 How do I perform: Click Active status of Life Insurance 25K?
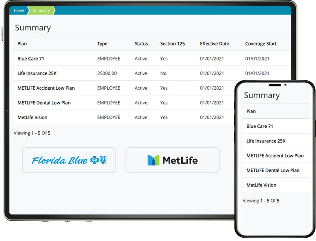pos(141,73)
